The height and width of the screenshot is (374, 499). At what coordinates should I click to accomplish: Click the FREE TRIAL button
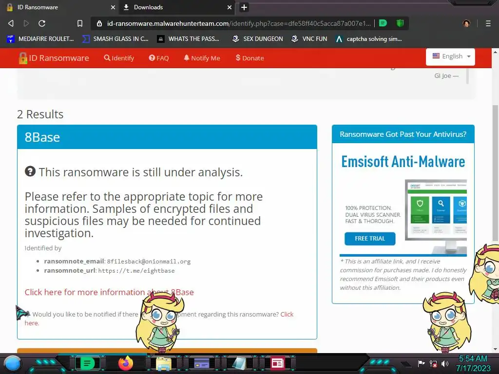(370, 239)
